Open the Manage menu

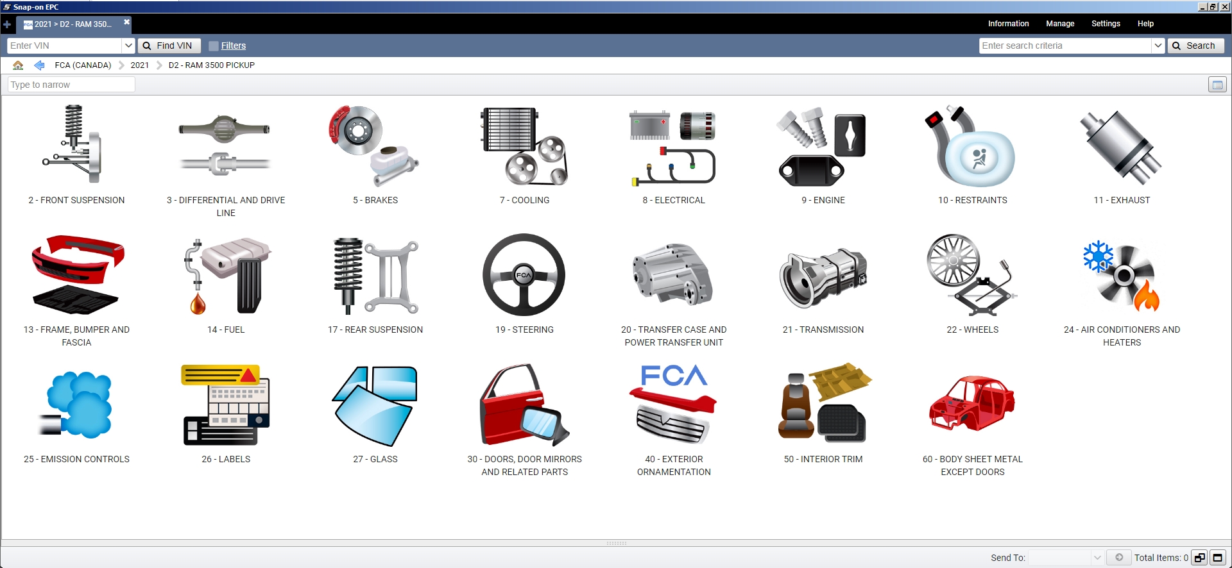tap(1060, 24)
